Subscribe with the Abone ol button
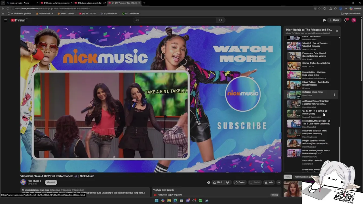This screenshot has height=204, width=363. click(51, 182)
